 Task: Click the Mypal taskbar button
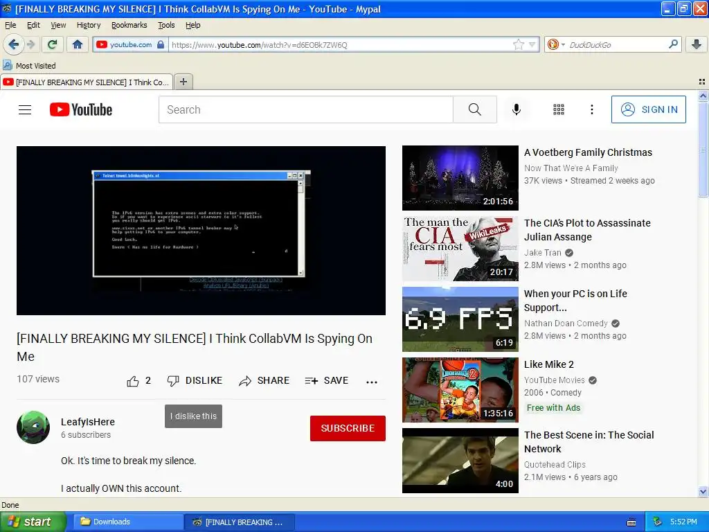[240, 522]
